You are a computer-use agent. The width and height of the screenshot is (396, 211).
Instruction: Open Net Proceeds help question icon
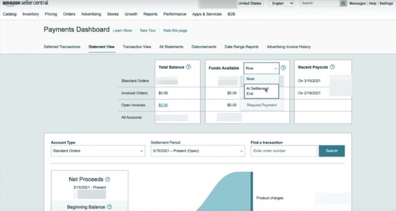[x=108, y=179]
